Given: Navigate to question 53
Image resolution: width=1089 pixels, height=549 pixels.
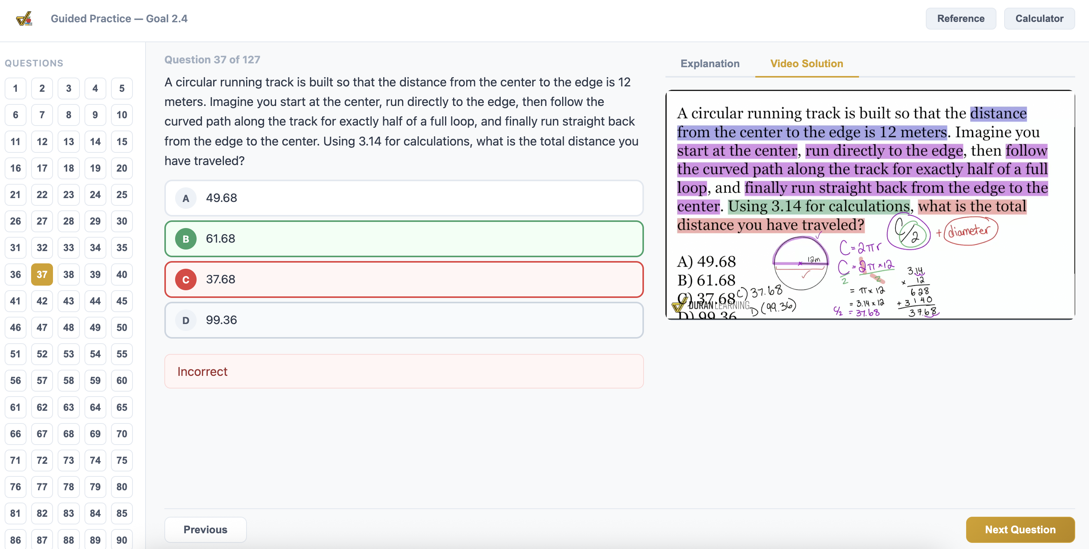Looking at the screenshot, I should point(68,354).
